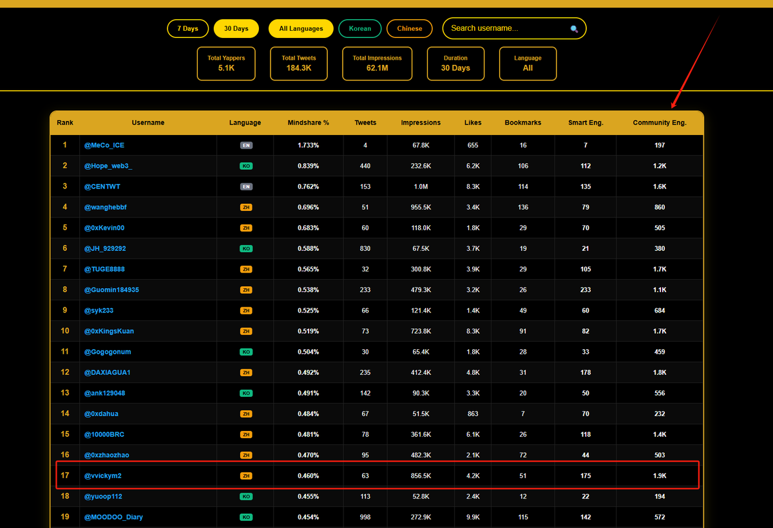This screenshot has width=773, height=528.
Task: Click impressions value 1.0M for @CENTWT
Action: tap(421, 187)
